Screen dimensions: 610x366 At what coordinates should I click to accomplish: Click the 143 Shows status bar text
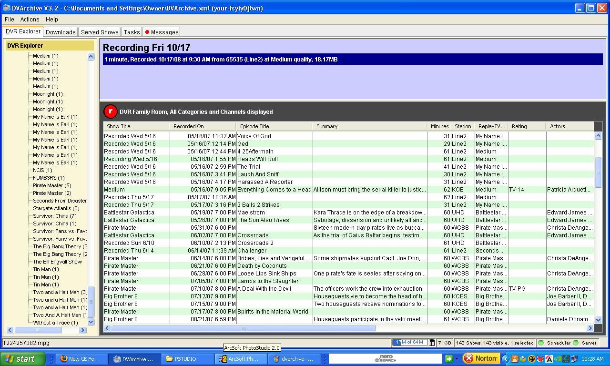pos(495,343)
